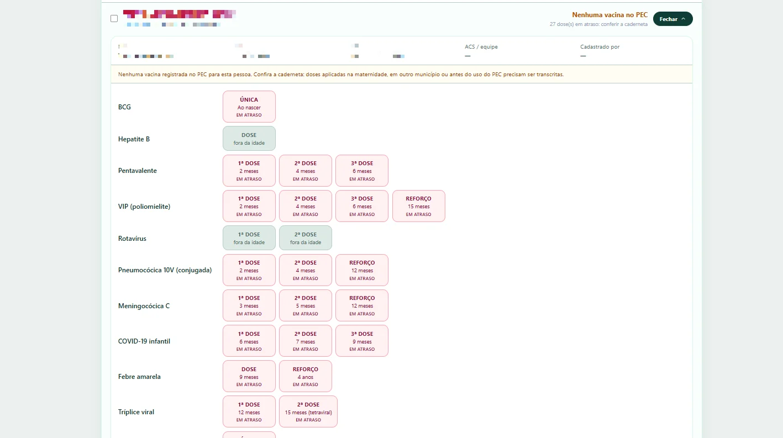Click the "Hepatite B" vaccine row label
Image resolution: width=783 pixels, height=438 pixels.
pos(134,139)
